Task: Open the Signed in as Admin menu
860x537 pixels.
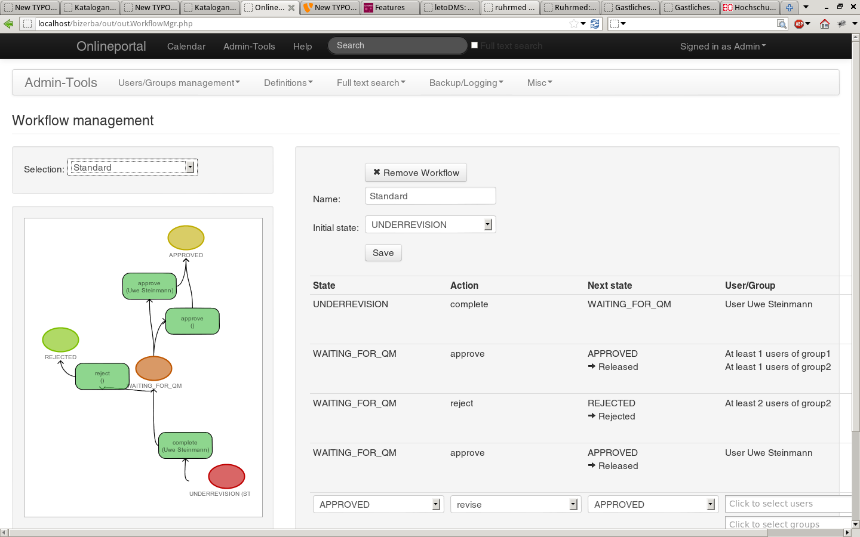Action: click(723, 47)
